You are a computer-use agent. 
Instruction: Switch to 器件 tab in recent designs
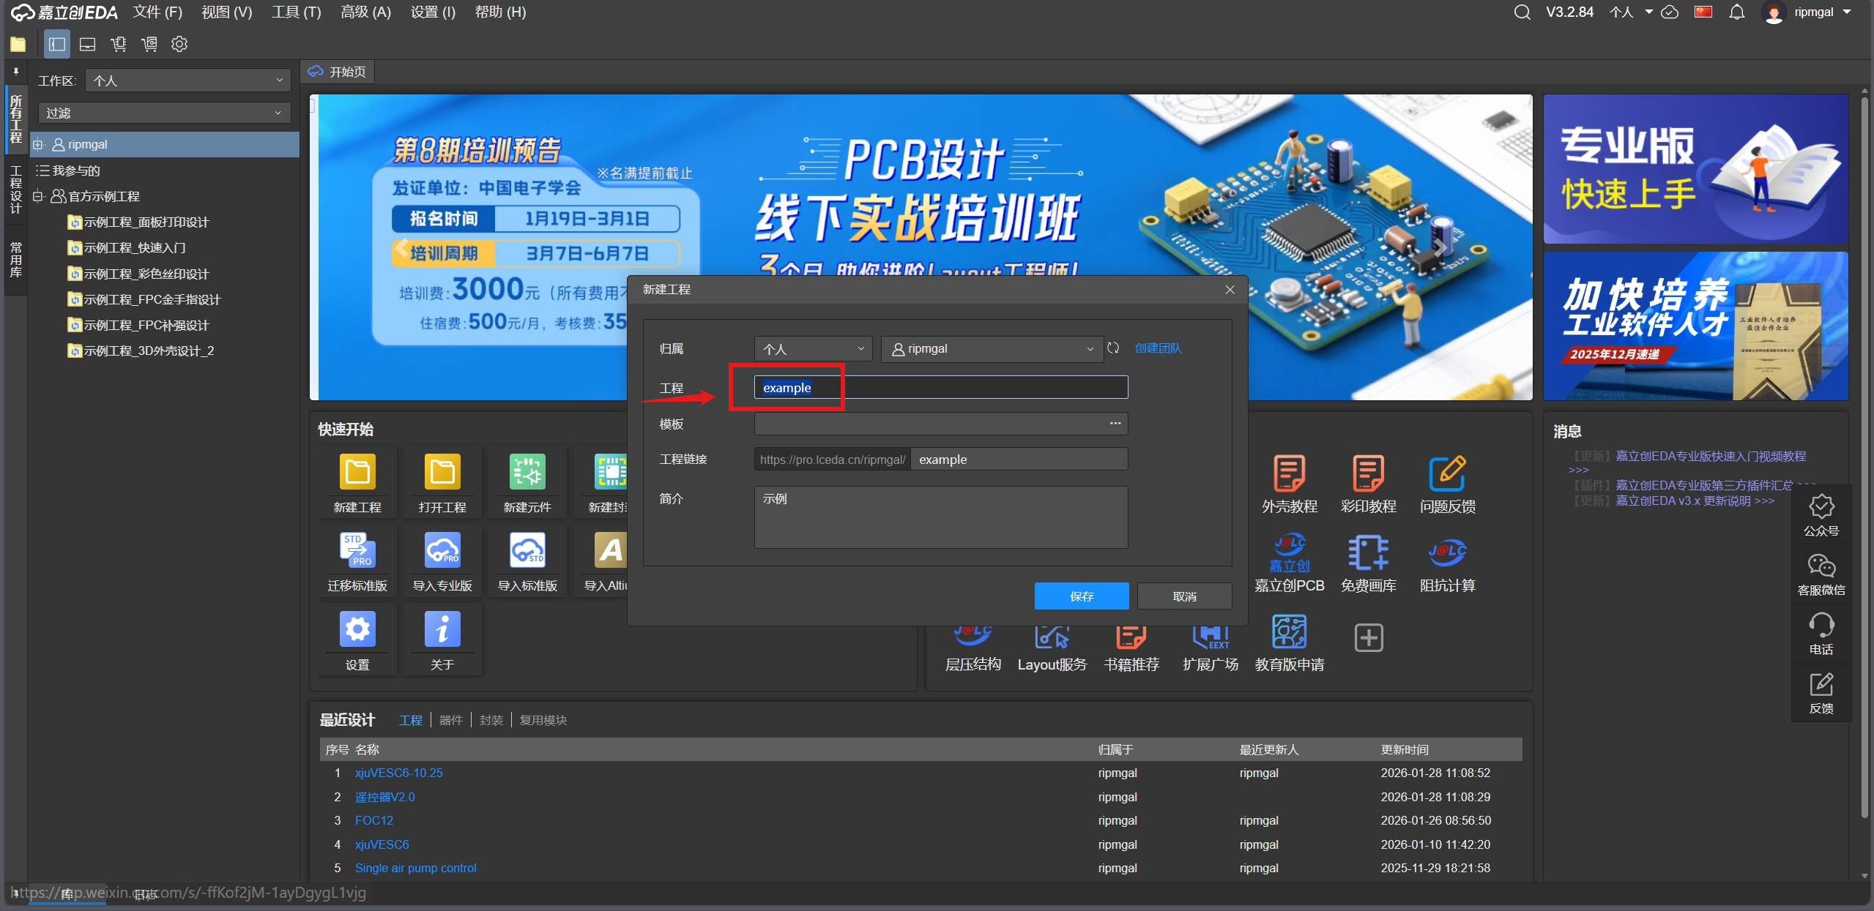pyautogui.click(x=450, y=720)
